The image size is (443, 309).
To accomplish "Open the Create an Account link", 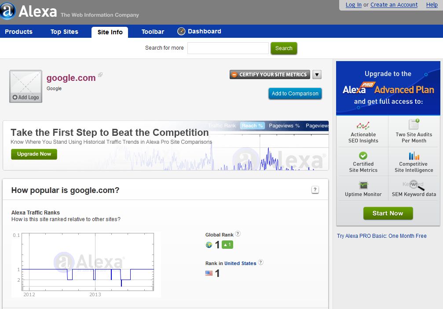I will [394, 5].
